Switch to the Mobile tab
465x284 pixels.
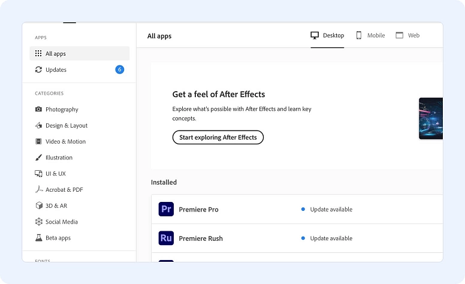coord(370,35)
